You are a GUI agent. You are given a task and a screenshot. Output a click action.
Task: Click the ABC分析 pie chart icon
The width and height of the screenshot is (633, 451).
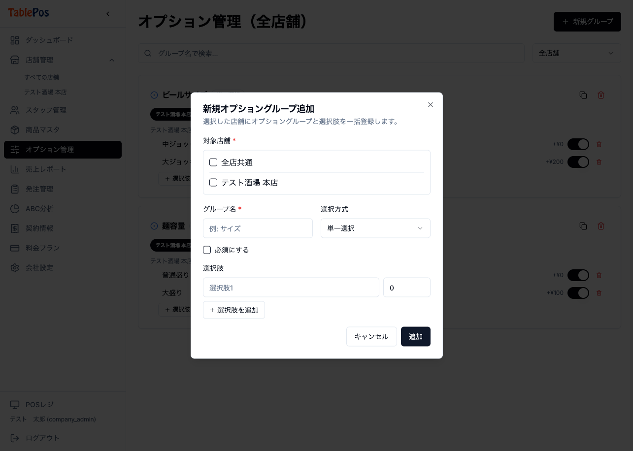coord(15,208)
